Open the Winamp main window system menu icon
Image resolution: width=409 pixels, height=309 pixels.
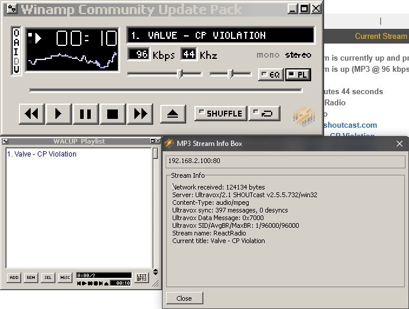tap(12, 9)
